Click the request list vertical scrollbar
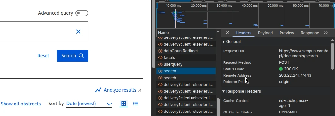335x116 pixels. point(218,107)
